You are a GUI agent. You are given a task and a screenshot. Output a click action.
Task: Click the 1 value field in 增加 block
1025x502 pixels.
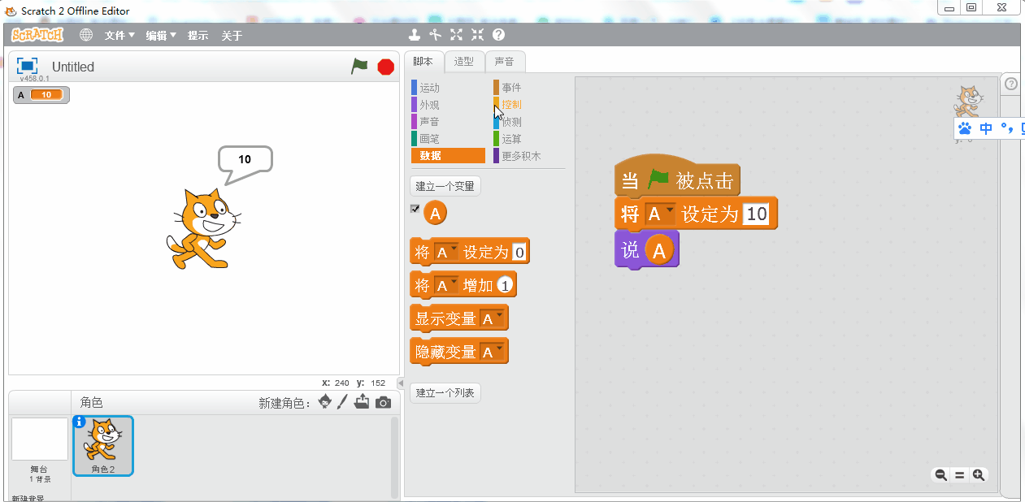click(506, 286)
